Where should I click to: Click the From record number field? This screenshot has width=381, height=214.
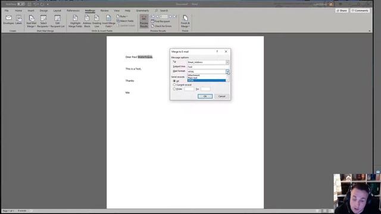(189, 89)
